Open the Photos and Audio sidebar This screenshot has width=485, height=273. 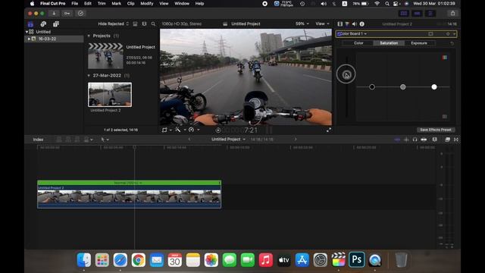[43, 24]
